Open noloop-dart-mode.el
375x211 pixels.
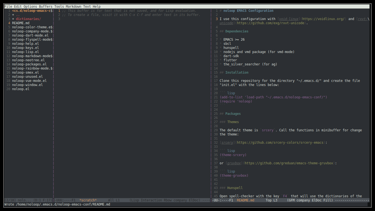coord(30,35)
